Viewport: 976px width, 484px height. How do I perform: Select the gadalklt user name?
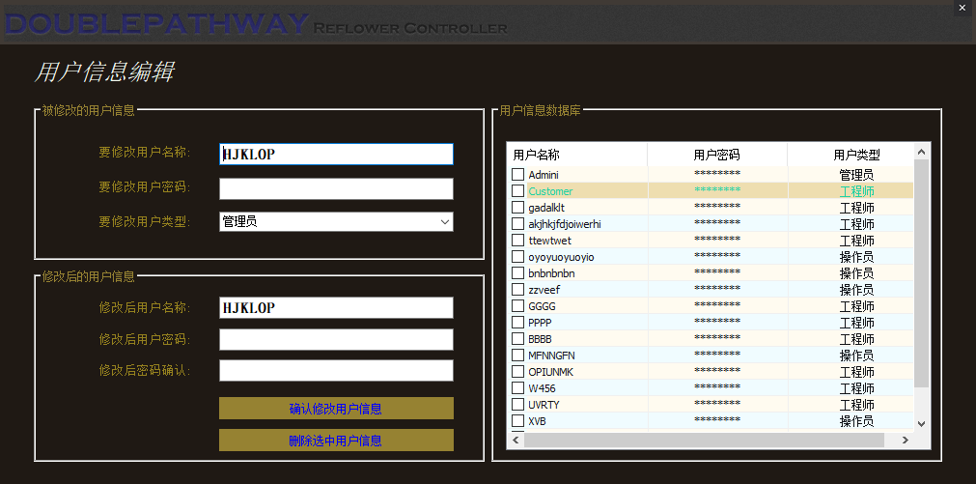click(546, 208)
